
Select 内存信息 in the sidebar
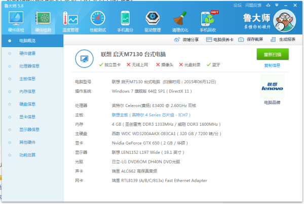32,91
